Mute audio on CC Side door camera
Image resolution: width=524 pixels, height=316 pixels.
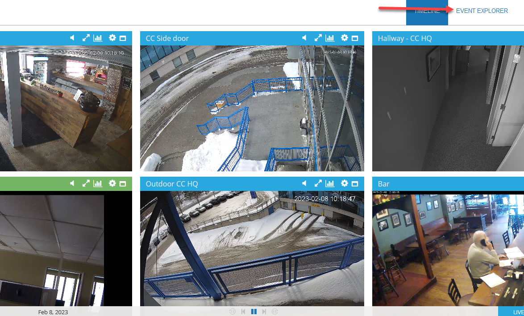click(x=304, y=38)
